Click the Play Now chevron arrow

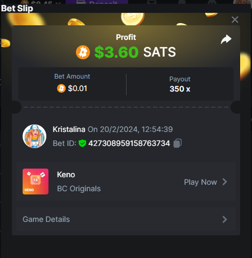click(225, 182)
